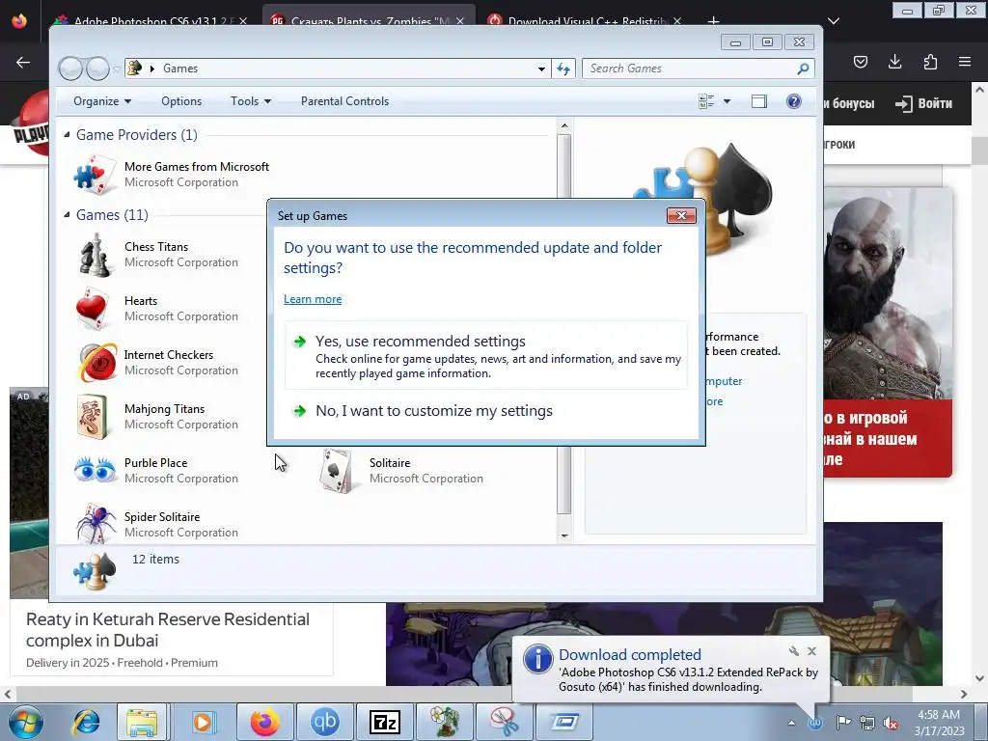Image resolution: width=988 pixels, height=741 pixels.
Task: Open the Chess Titans game icon
Action: (x=95, y=255)
